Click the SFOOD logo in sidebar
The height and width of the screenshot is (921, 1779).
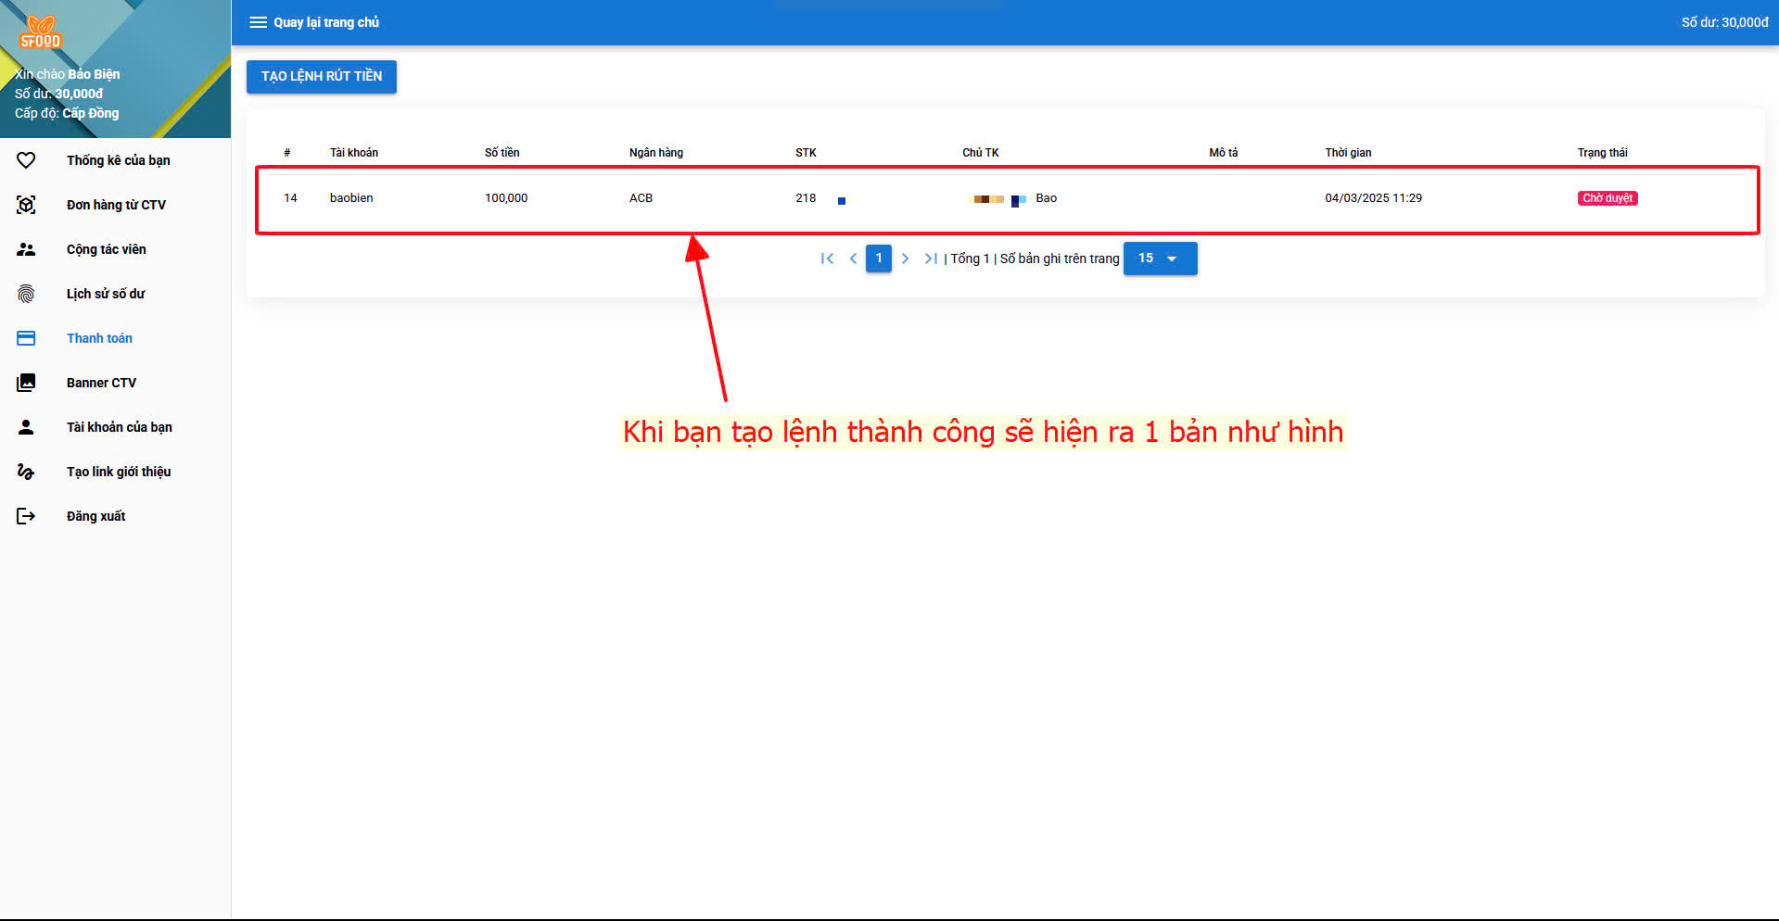point(40,32)
